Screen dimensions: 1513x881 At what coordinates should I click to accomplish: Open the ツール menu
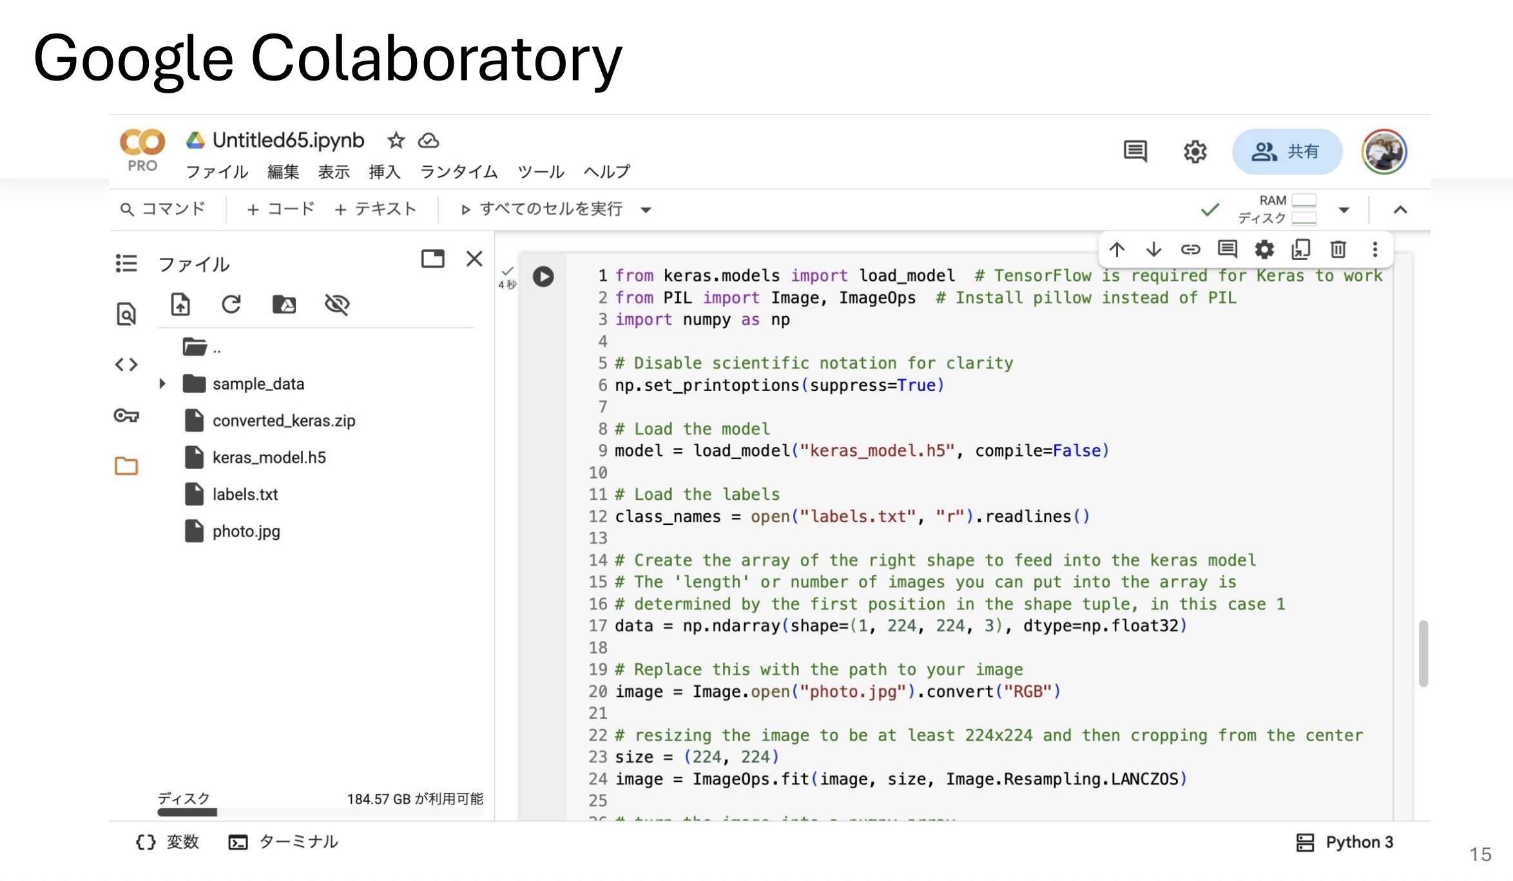(541, 172)
